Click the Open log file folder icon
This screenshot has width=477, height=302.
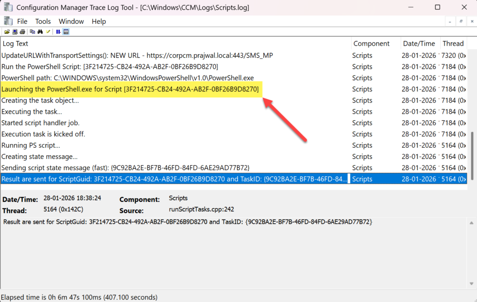click(7, 32)
